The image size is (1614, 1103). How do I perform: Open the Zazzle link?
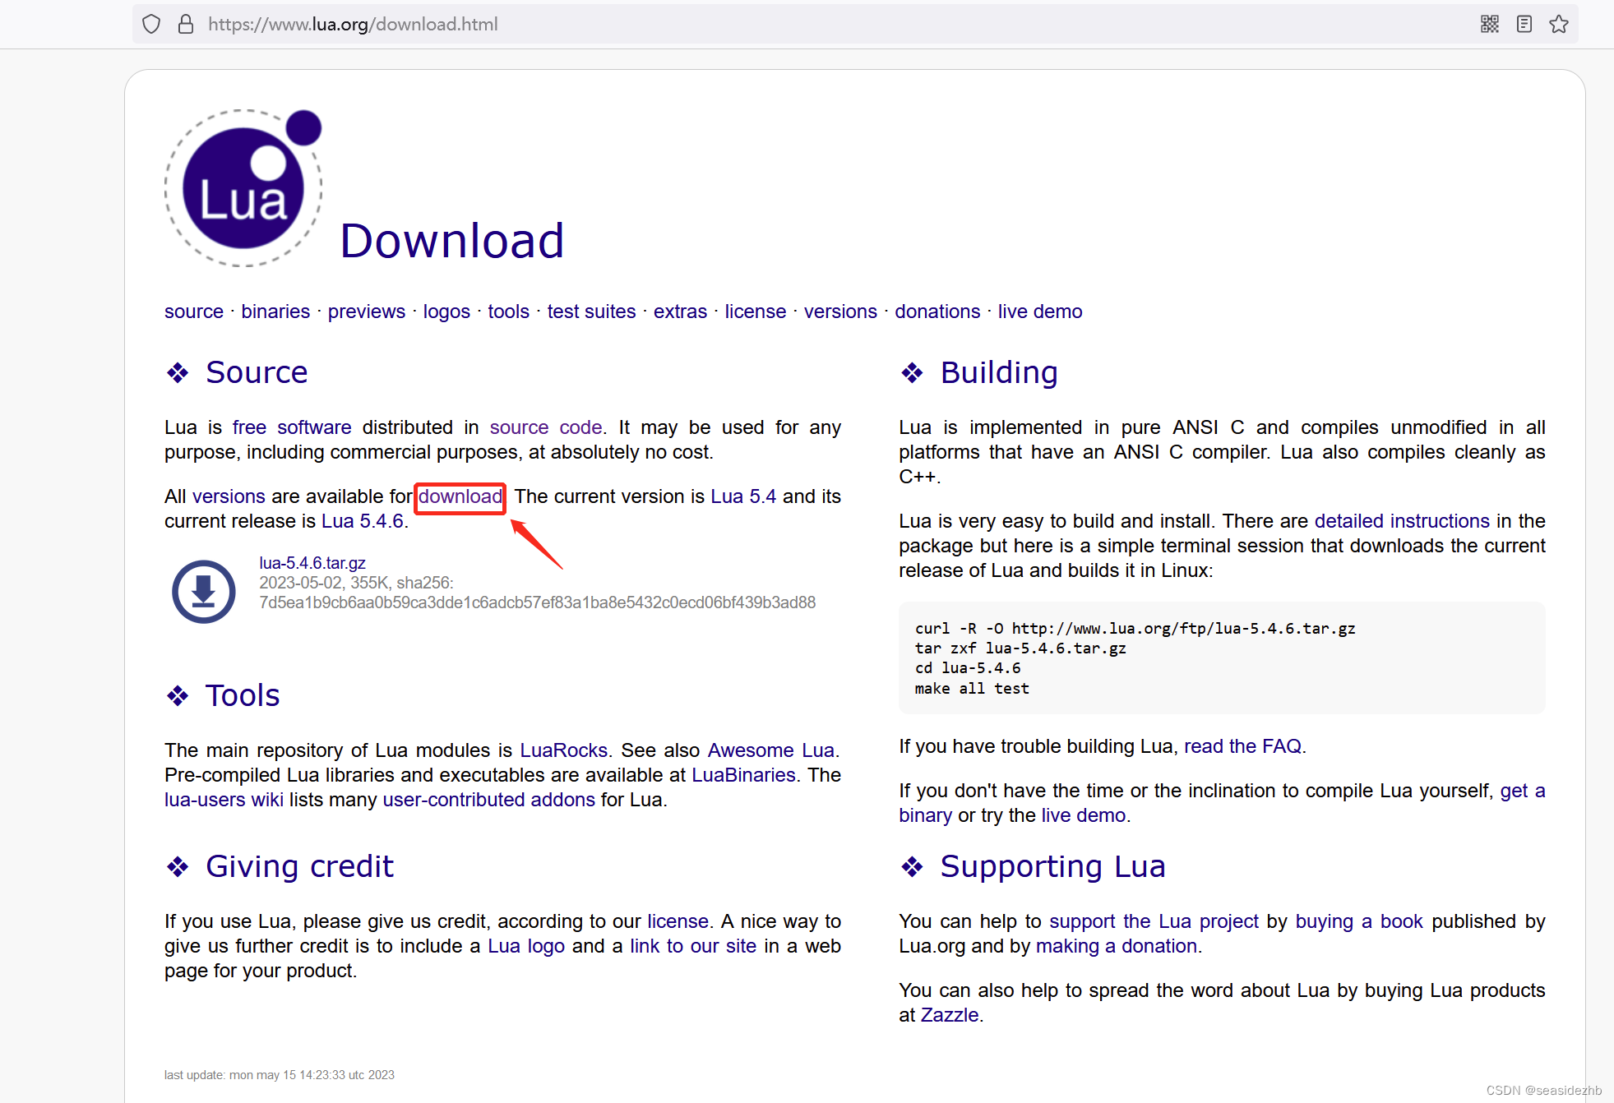click(950, 1015)
